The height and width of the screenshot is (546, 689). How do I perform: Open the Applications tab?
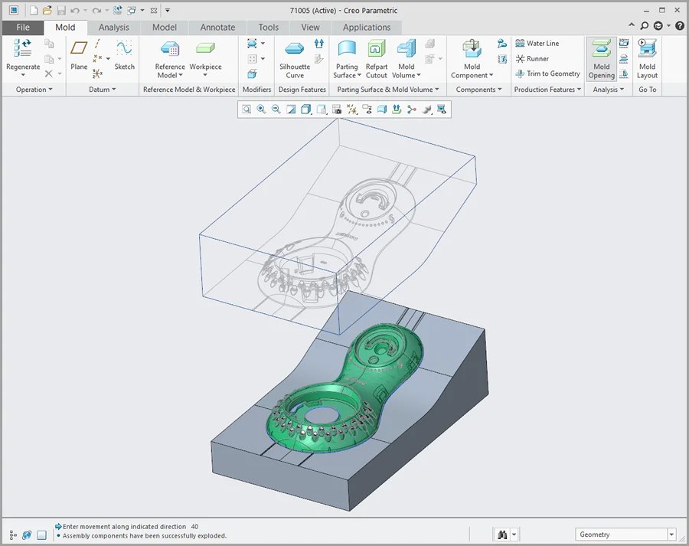[x=366, y=27]
